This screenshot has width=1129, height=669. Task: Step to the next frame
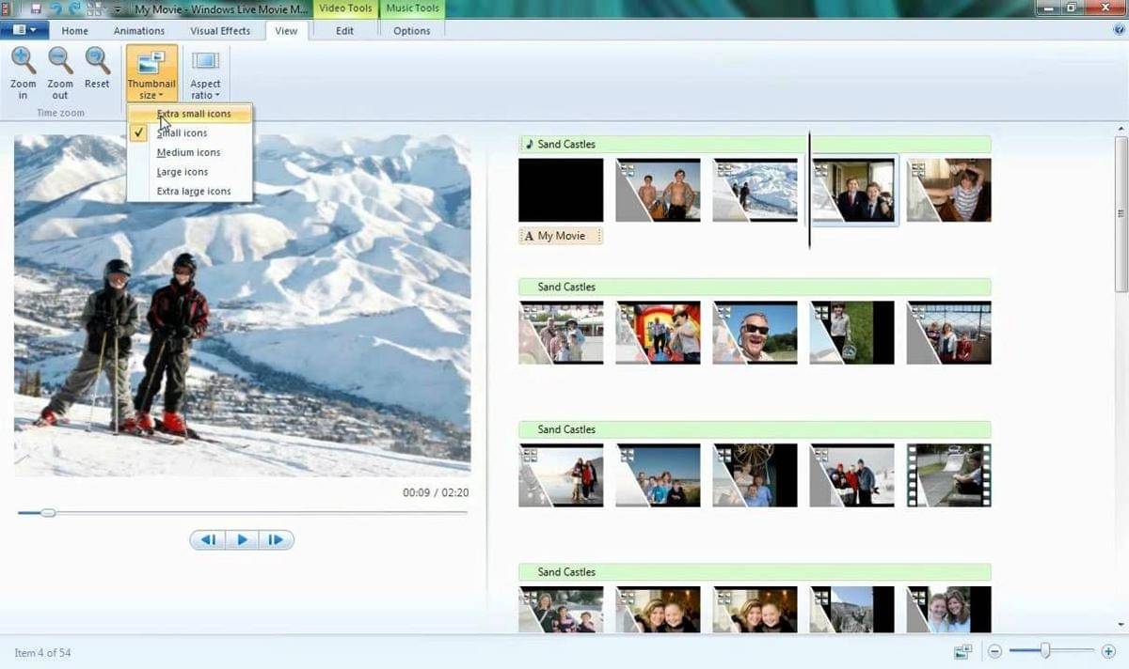pos(276,539)
